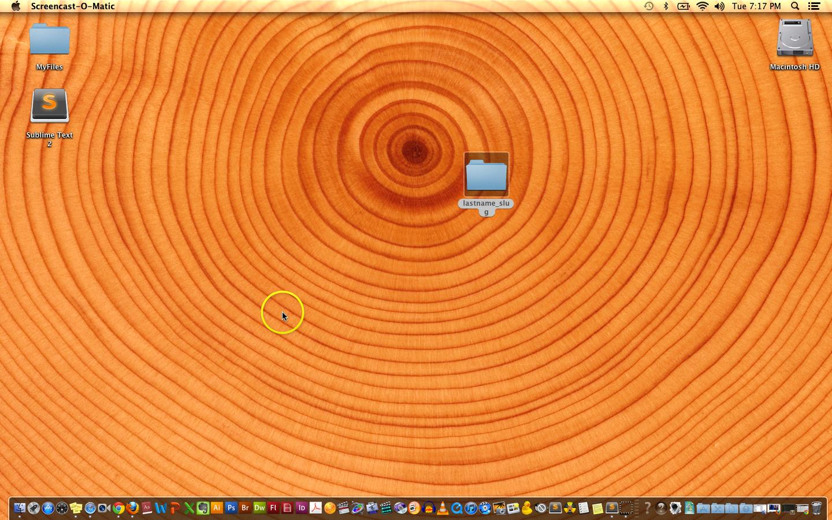Select the MyFiles folder icon
Screen dimensions: 832x520
[50, 40]
